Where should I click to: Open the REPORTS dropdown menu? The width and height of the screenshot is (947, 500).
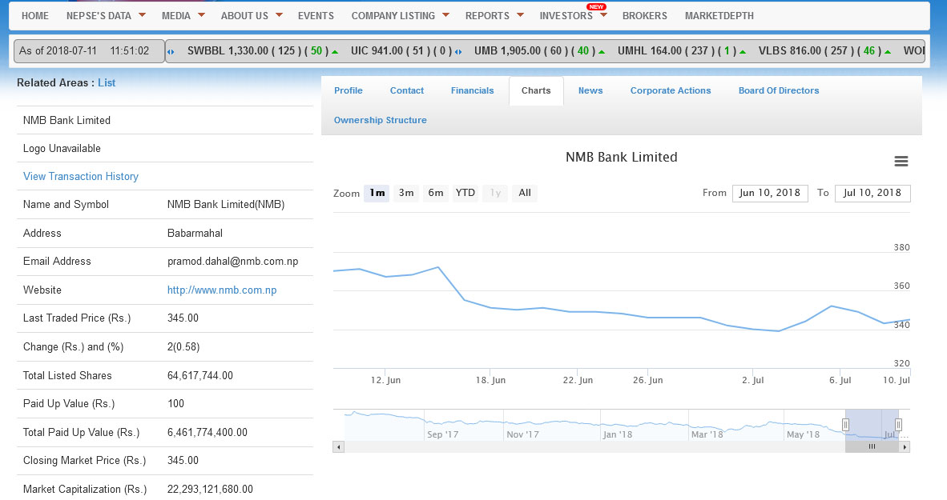[494, 16]
